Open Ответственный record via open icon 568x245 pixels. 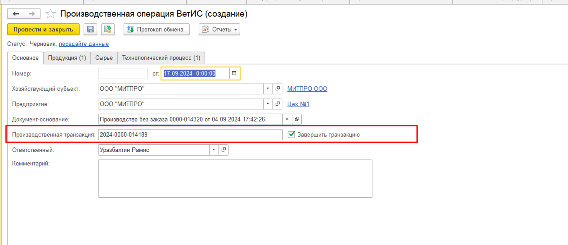[x=223, y=150]
